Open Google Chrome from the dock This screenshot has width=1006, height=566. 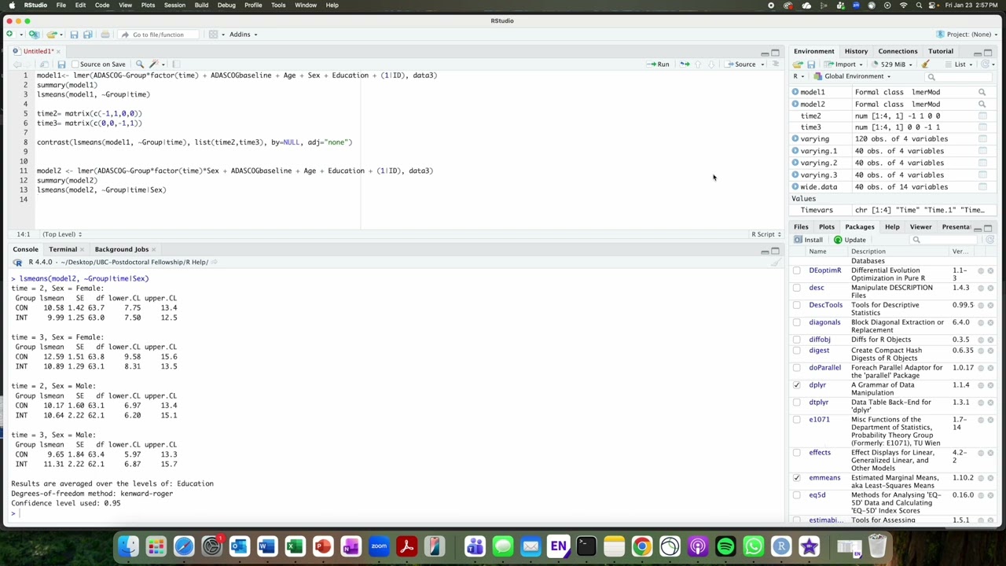click(642, 546)
